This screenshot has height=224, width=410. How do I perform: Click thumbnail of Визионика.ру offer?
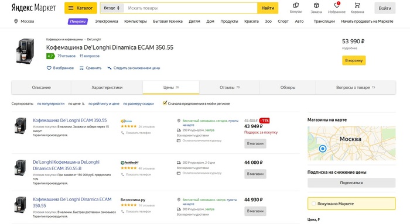20,205
